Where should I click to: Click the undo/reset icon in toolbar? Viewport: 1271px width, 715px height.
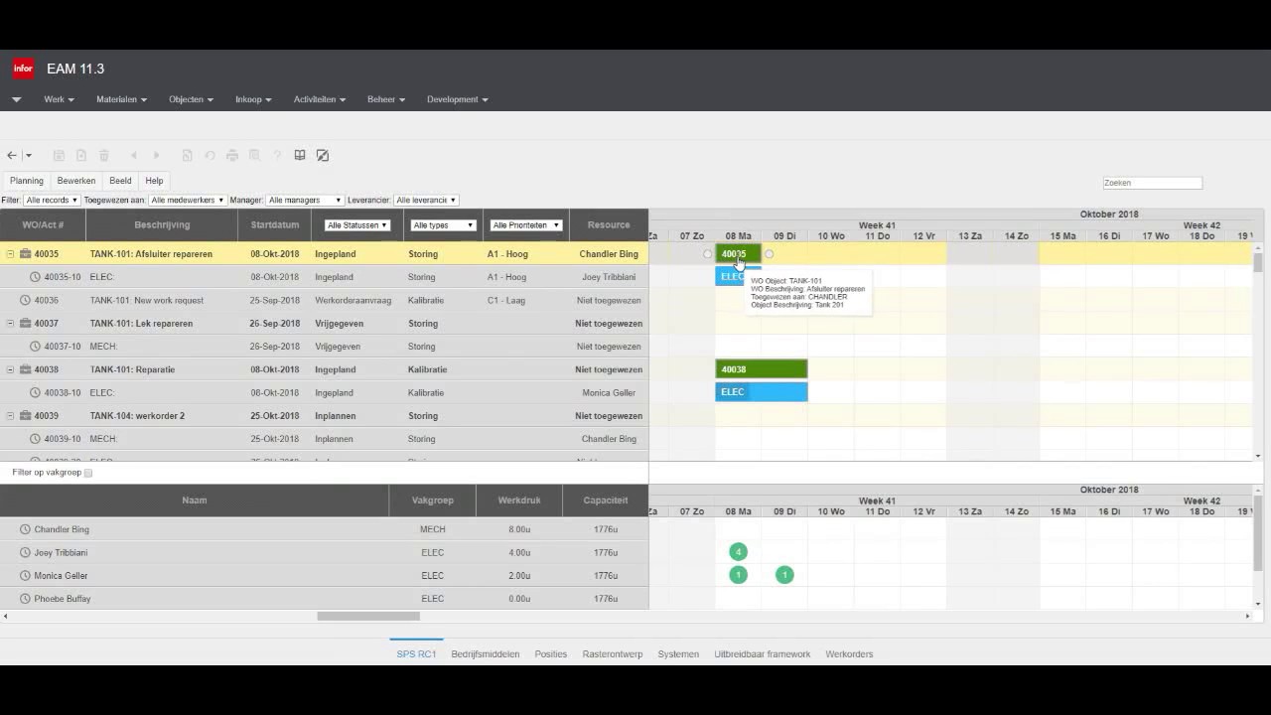point(210,155)
